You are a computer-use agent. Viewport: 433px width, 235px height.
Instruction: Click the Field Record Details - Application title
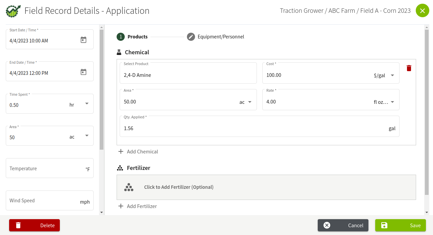click(87, 11)
